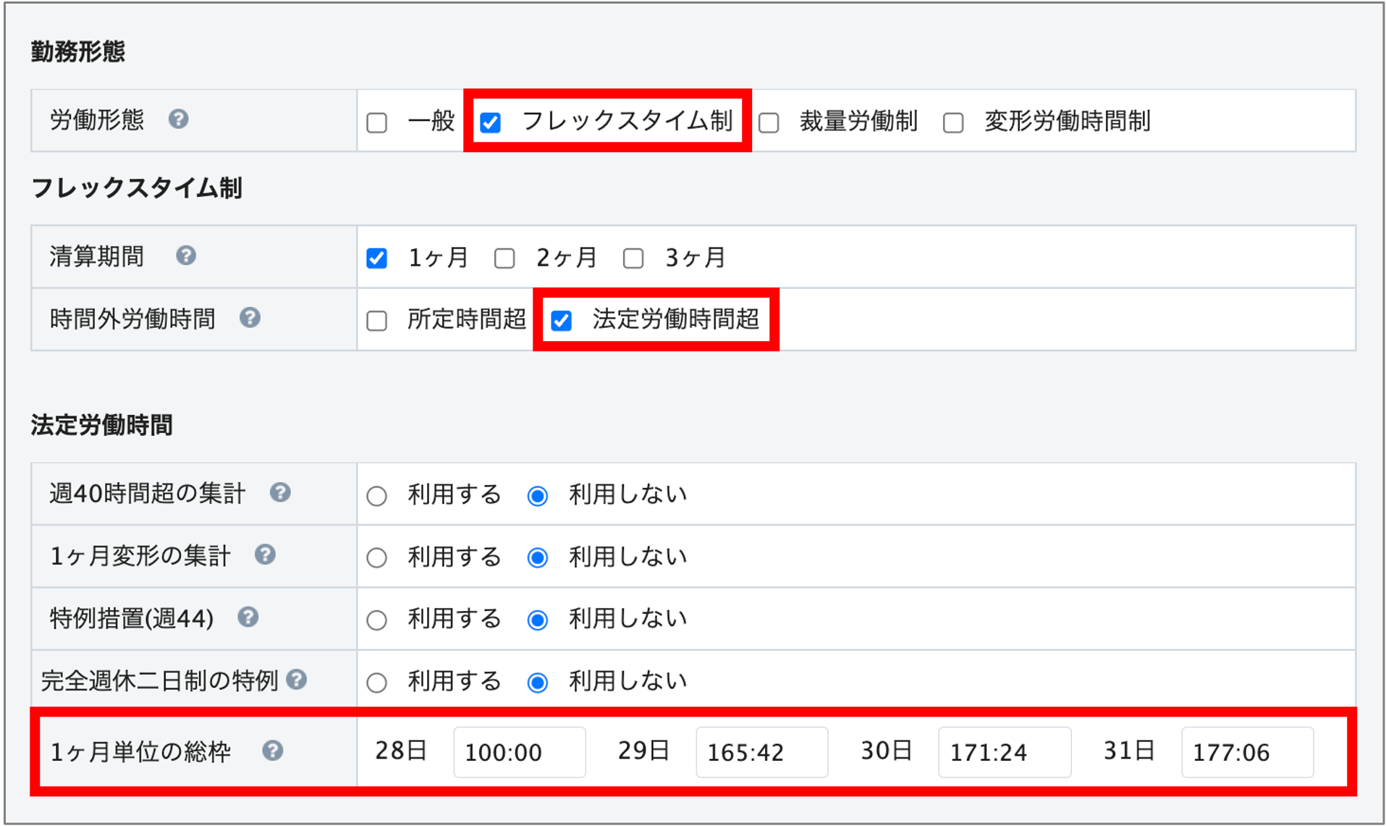
Task: Click the 法定労働時間 section heading
Action: click(101, 425)
